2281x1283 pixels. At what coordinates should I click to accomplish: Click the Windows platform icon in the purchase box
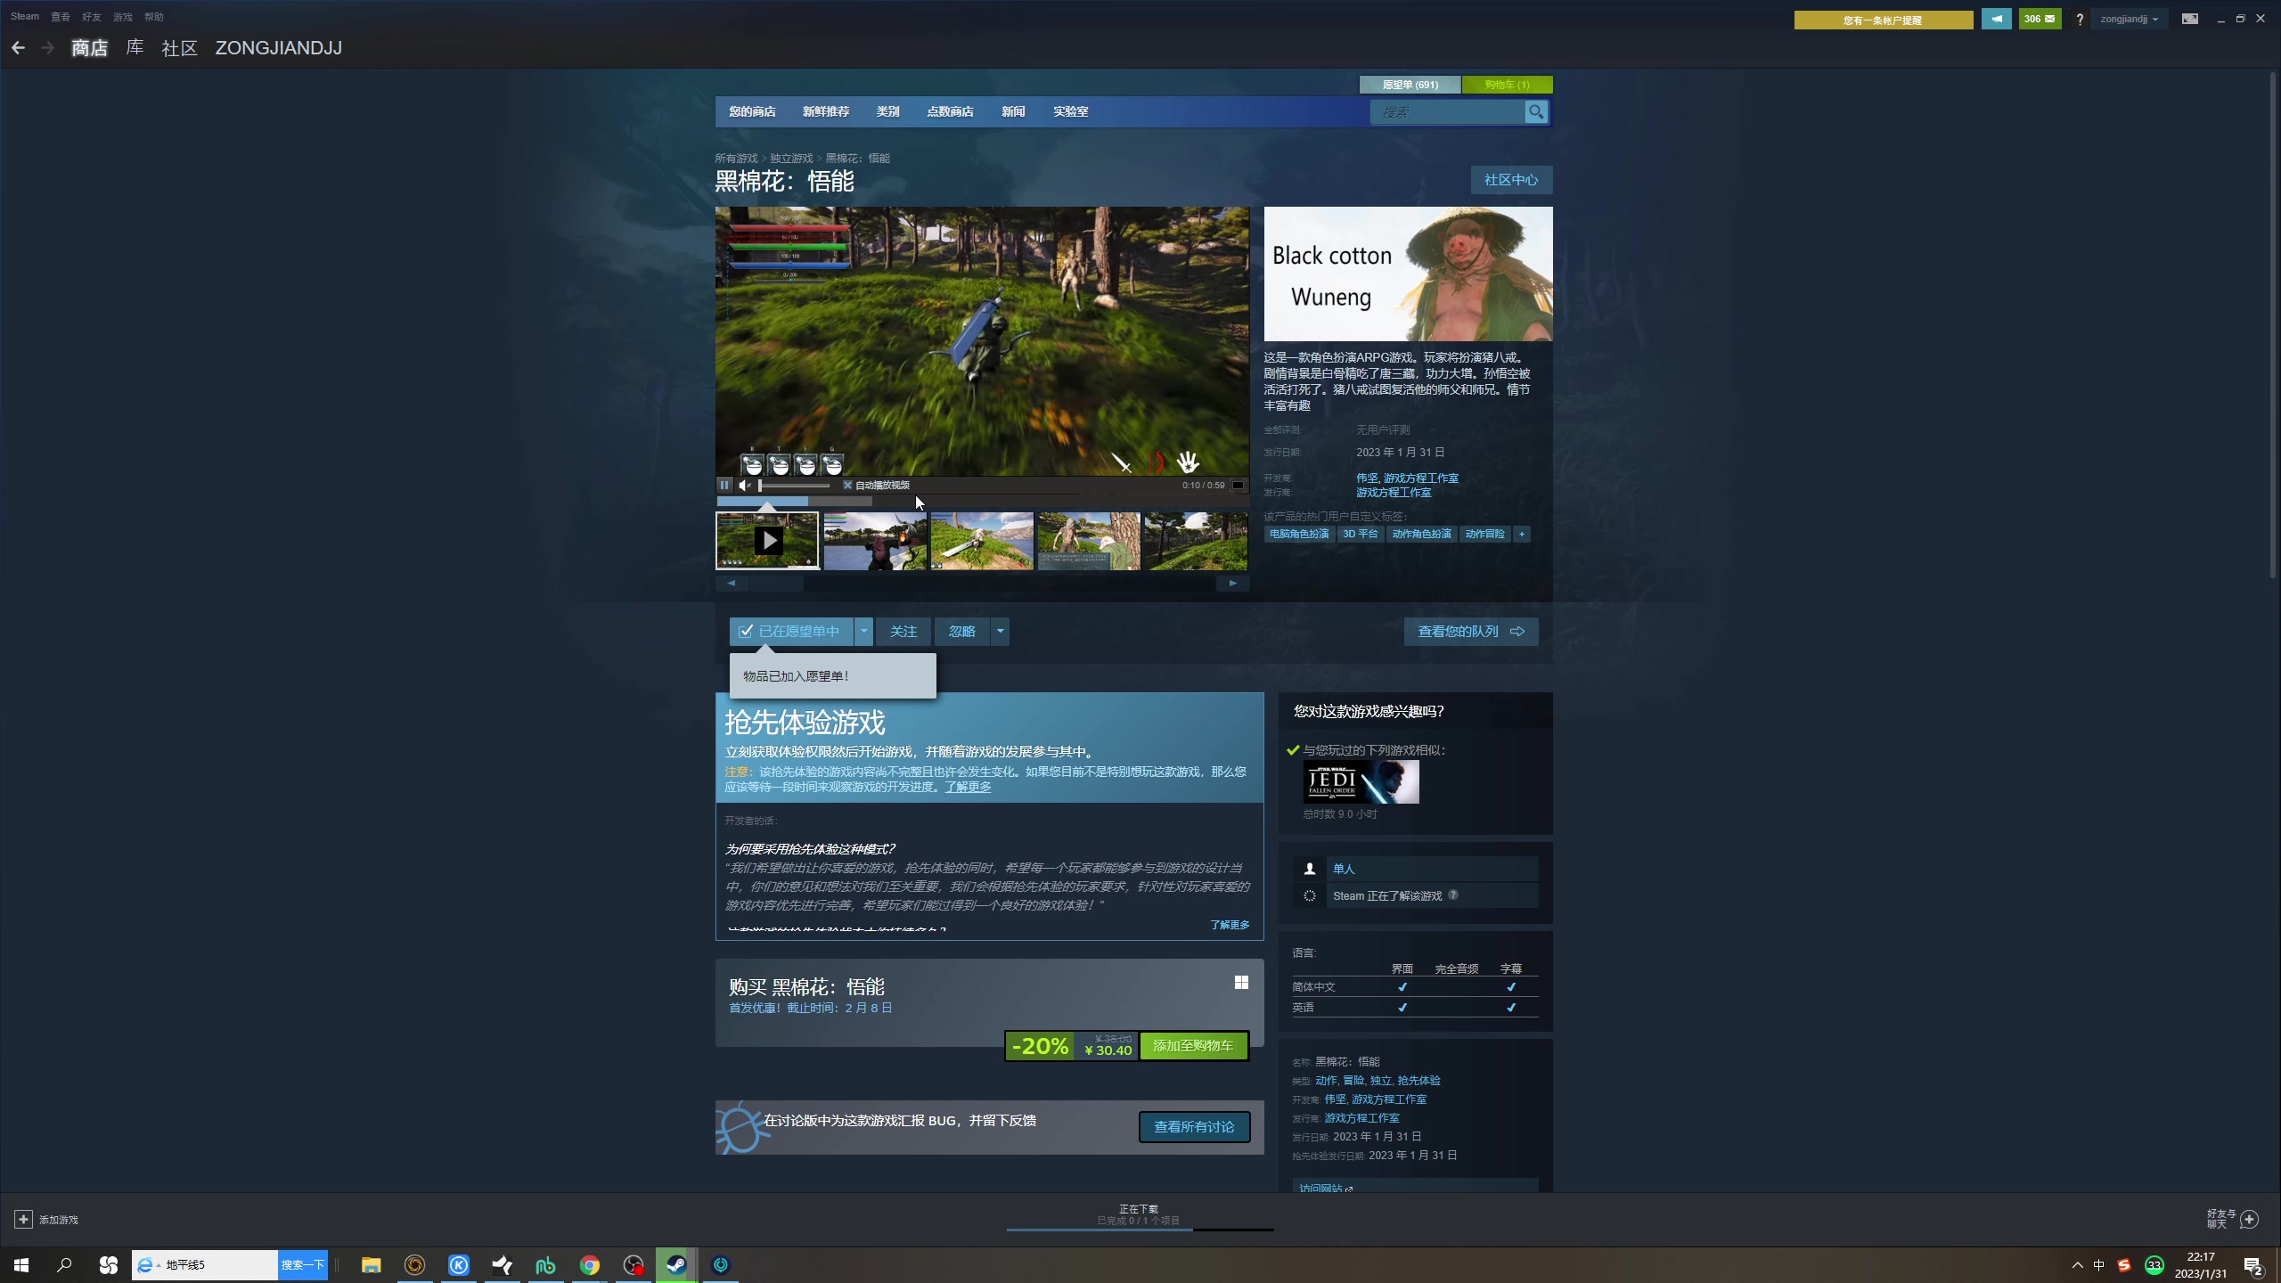(1241, 982)
